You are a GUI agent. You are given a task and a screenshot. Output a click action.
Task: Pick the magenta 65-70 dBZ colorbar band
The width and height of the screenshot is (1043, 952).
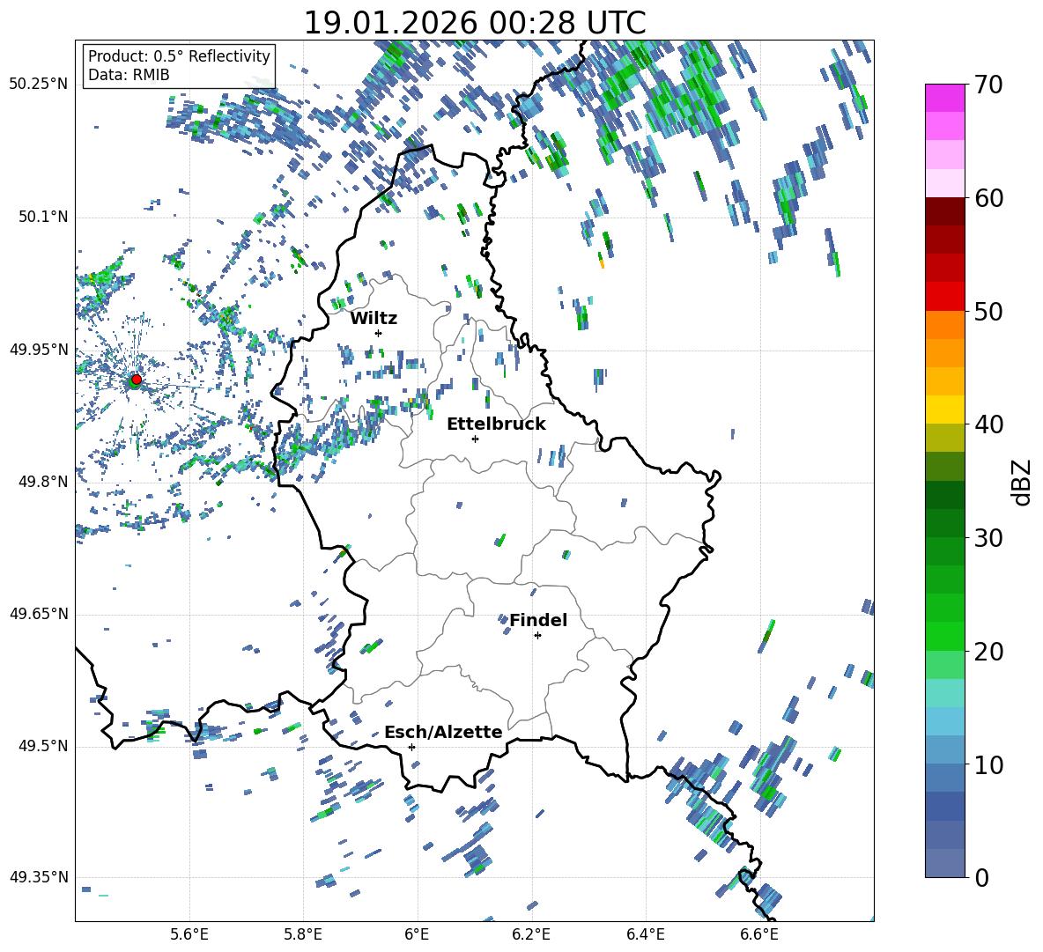[x=944, y=98]
